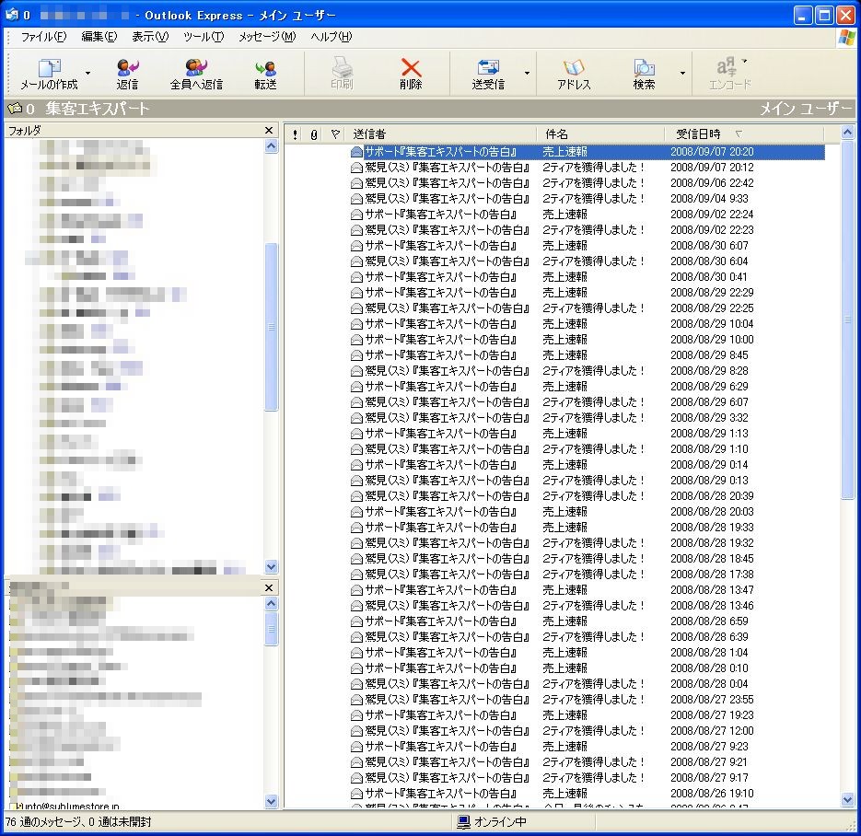
Task: Click the 検索 (Find) icon
Action: pyautogui.click(x=644, y=74)
